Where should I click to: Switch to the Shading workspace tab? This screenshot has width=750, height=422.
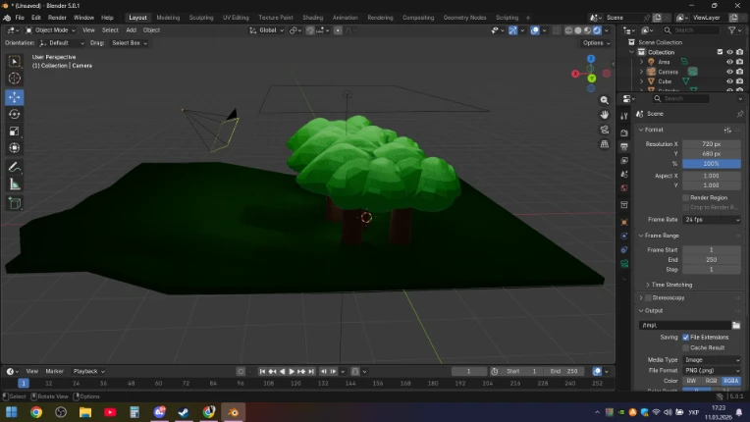tap(313, 18)
